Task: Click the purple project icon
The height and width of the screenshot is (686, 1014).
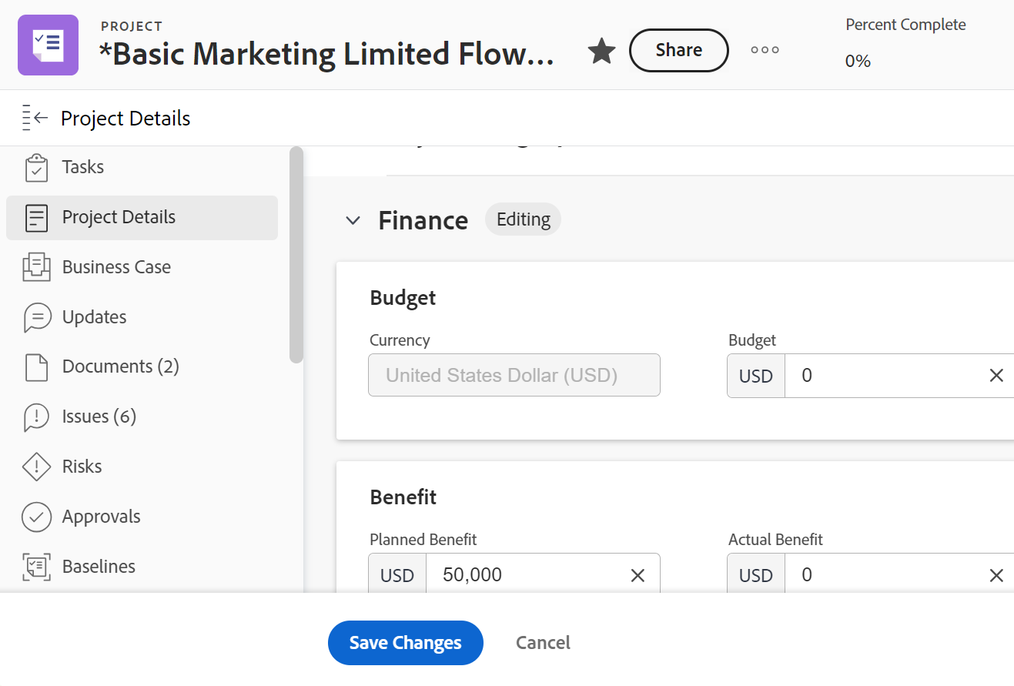Action: [x=48, y=45]
